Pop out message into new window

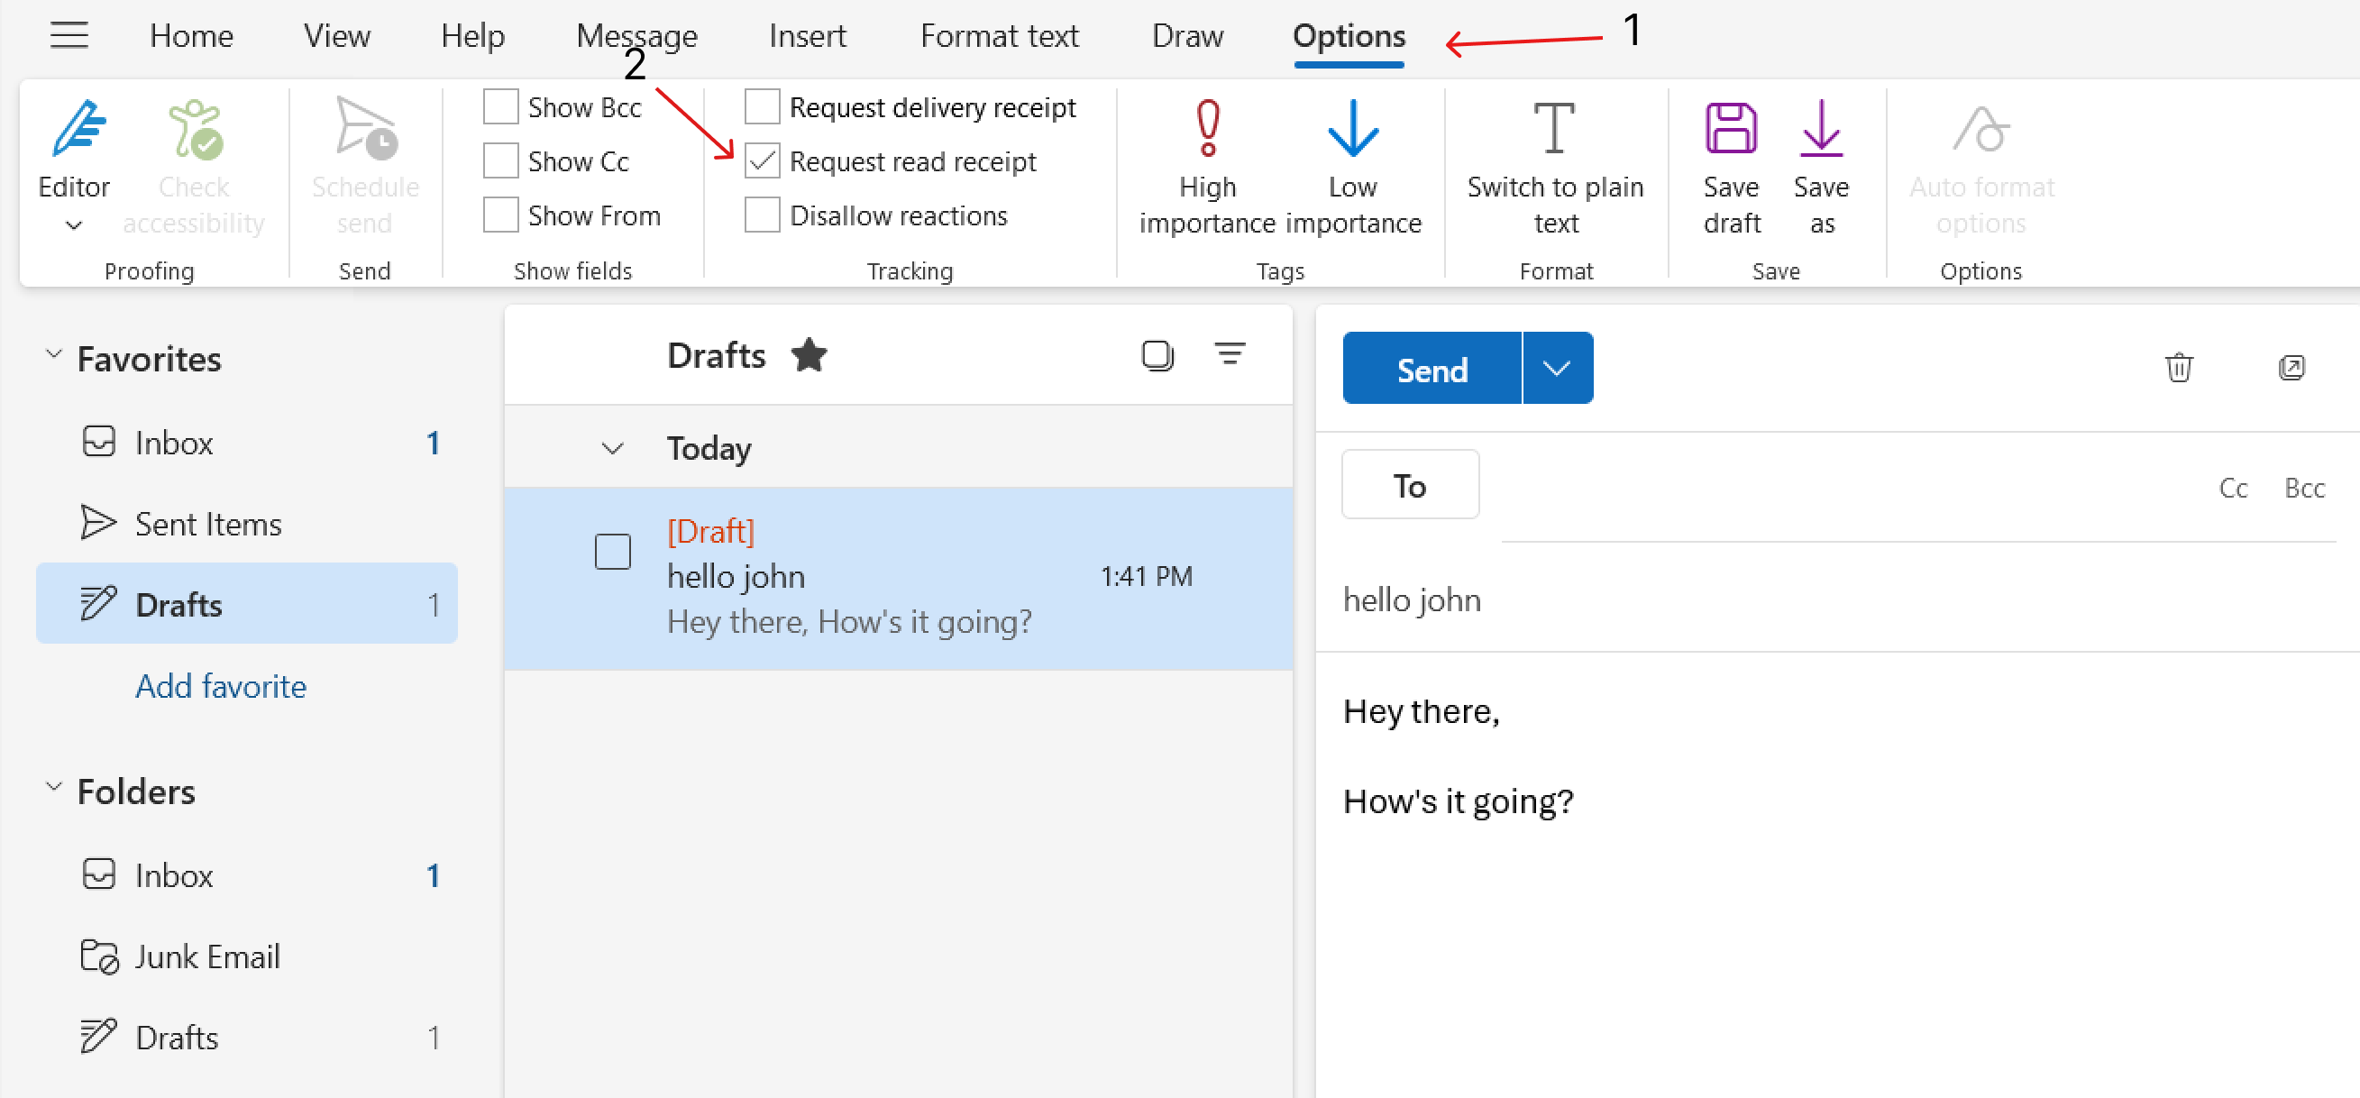coord(2291,368)
